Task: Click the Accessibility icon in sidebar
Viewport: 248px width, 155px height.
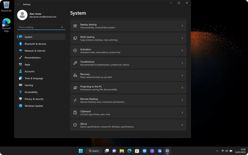Action: 21,92
